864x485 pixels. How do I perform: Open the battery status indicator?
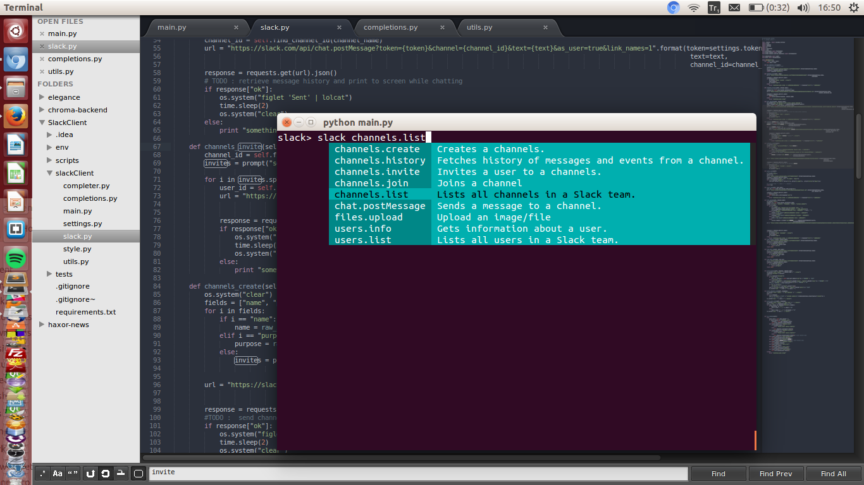tap(768, 8)
